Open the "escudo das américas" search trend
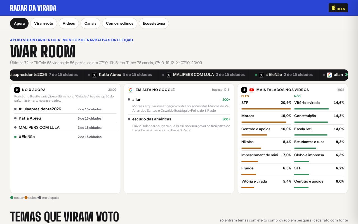The image size is (358, 224). [x=152, y=119]
